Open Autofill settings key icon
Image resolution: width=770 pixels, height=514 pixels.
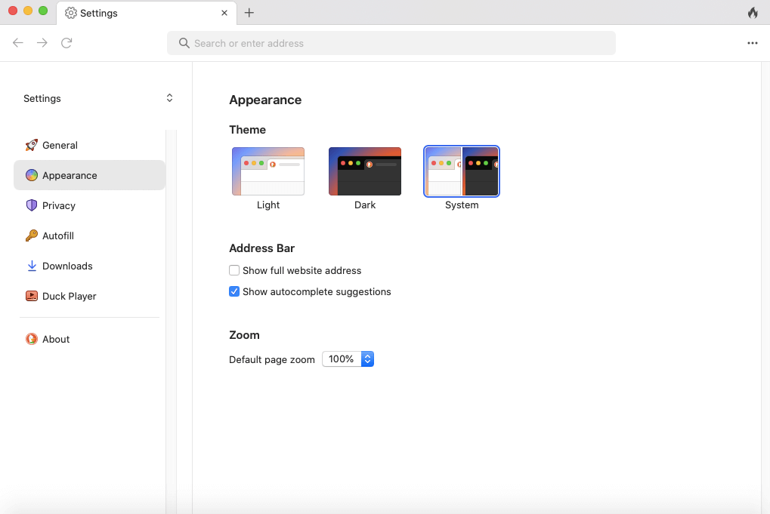coord(32,236)
